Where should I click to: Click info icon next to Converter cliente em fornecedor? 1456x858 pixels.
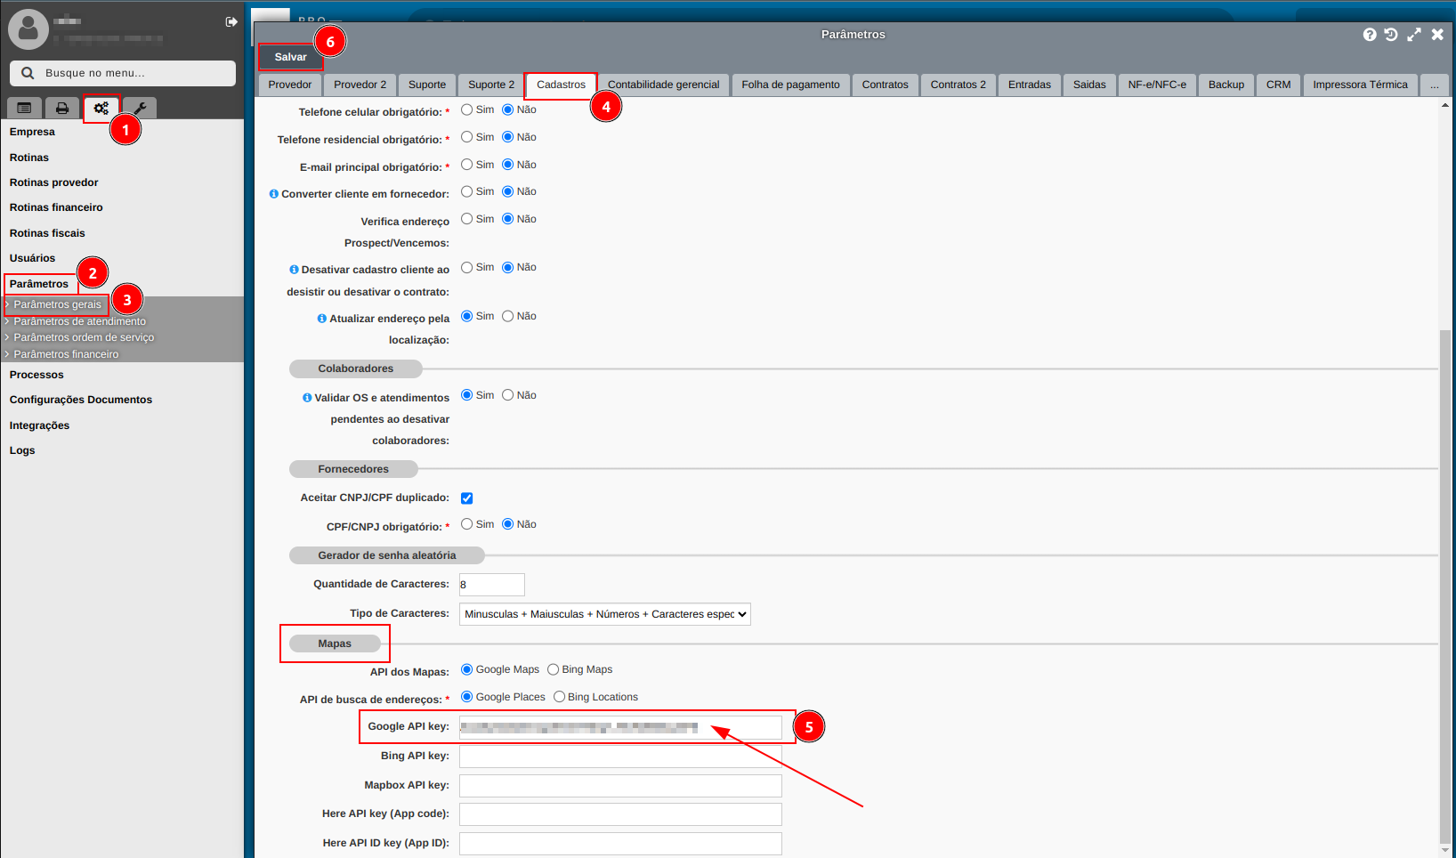point(274,194)
